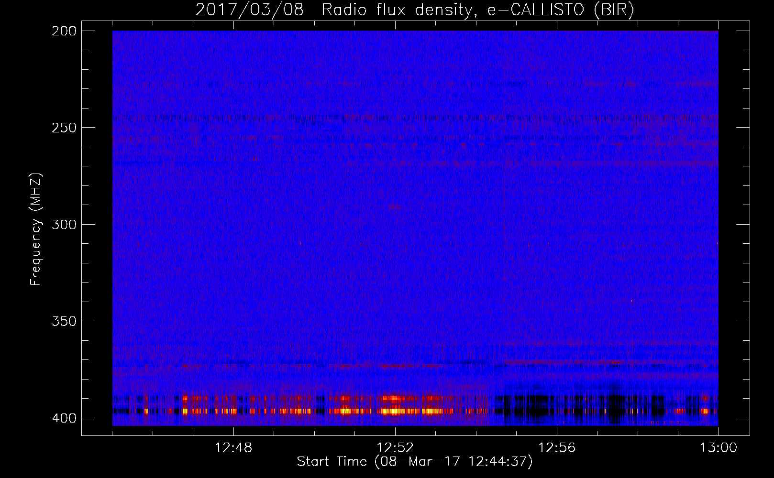Select the 200 frequency tick label
This screenshot has width=774, height=478.
point(64,31)
